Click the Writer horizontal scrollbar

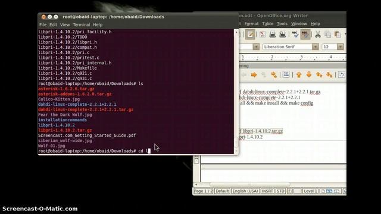(250, 184)
